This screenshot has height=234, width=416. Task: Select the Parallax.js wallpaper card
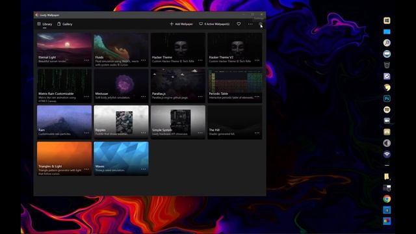tap(178, 86)
